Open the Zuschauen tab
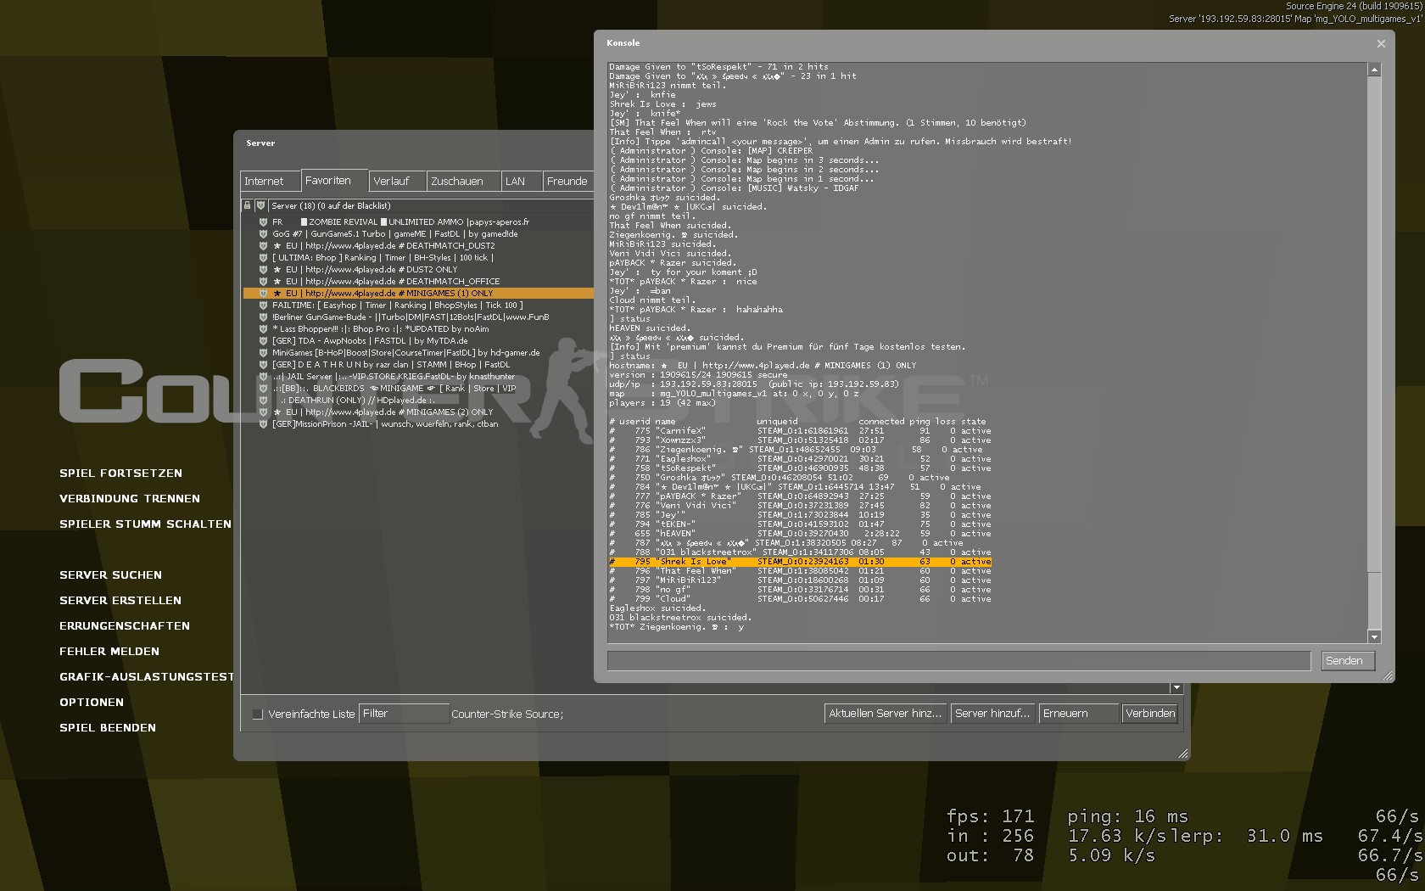Image resolution: width=1425 pixels, height=891 pixels. coord(463,182)
